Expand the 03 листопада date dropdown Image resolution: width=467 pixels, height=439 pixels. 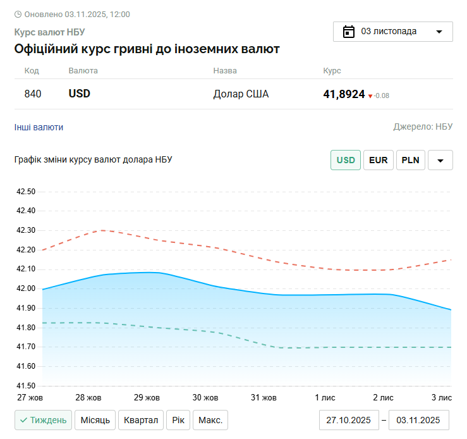pyautogui.click(x=439, y=32)
